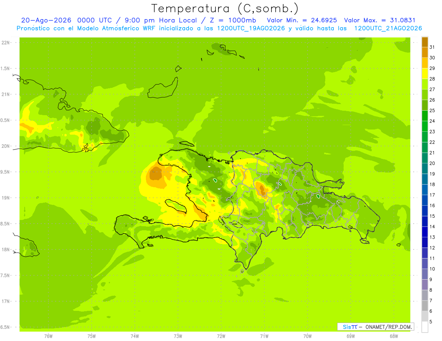Click the colorbar label "31"
The width and height of the screenshot is (442, 341).
[x=432, y=47]
